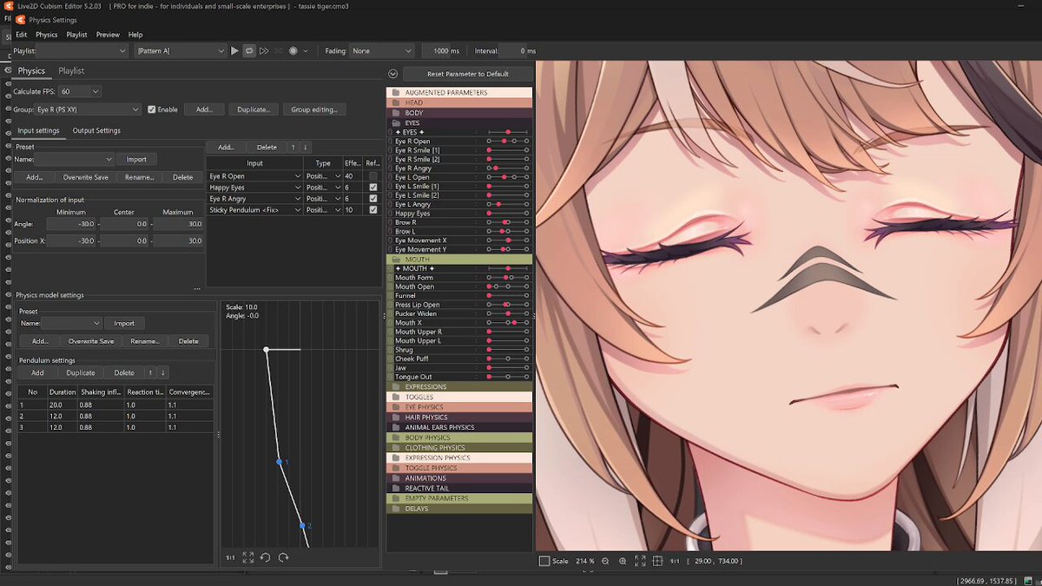Adjust the Brow L parameter slider

click(507, 232)
